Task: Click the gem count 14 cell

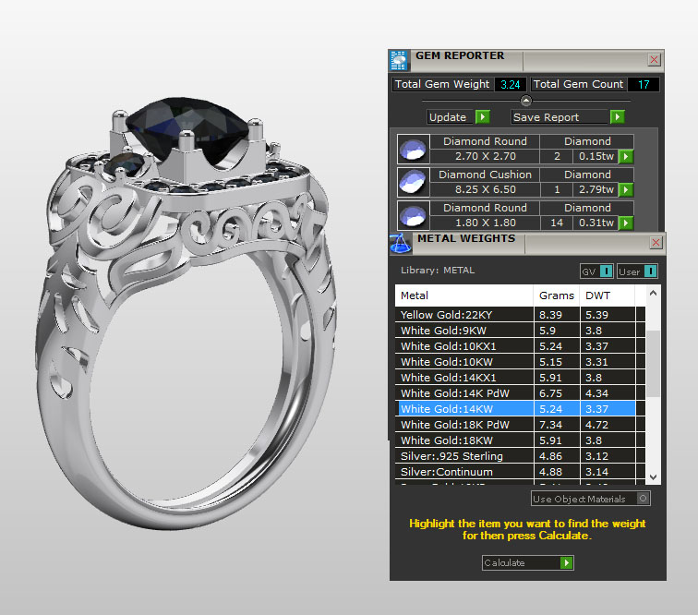Action: [557, 223]
